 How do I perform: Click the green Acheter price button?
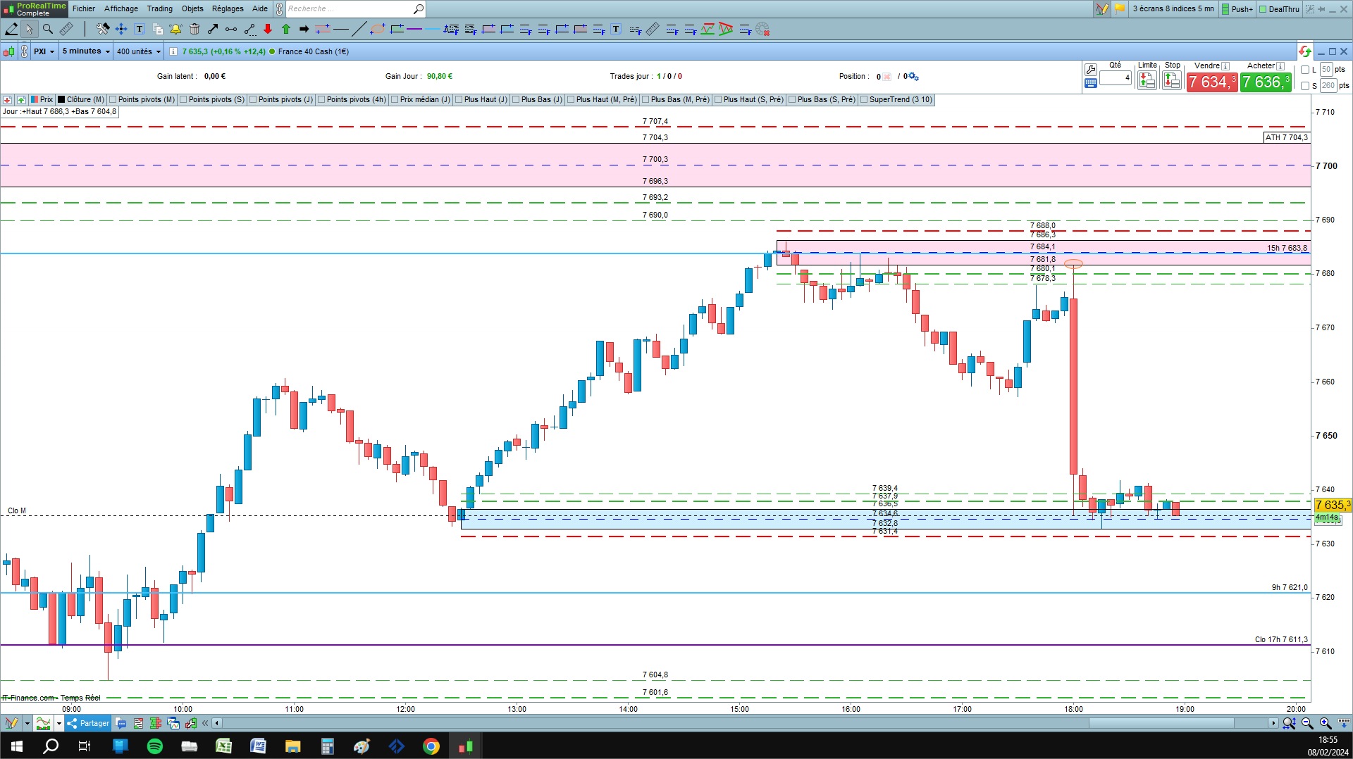click(x=1266, y=82)
